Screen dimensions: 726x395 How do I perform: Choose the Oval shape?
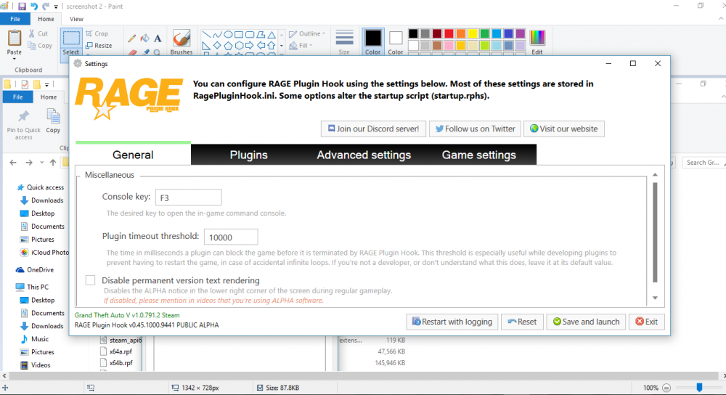228,35
